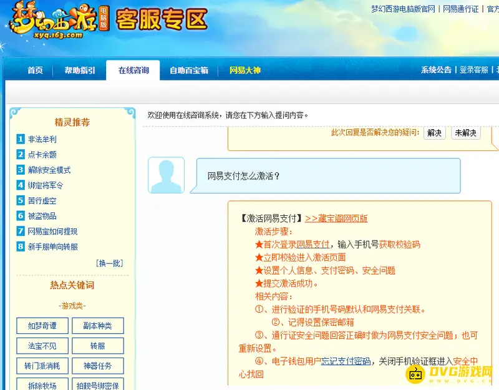Click 登录客服 link

pos(474,70)
